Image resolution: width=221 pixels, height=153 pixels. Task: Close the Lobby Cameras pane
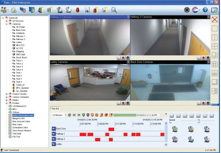coord(128,62)
